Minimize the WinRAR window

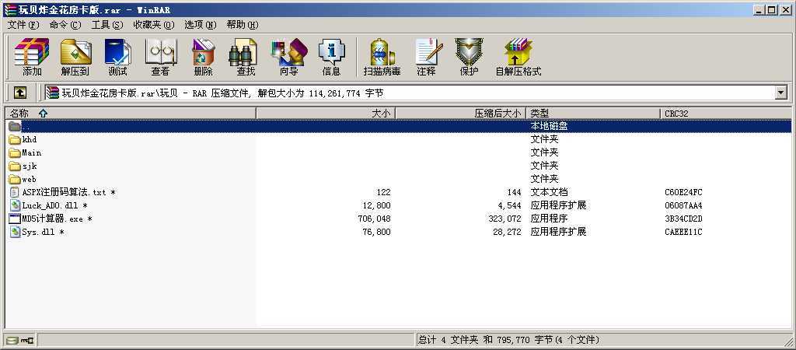pos(759,9)
